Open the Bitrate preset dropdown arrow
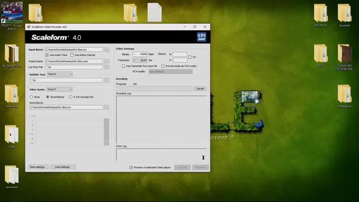Screen dimensions: 359x202 (135, 54)
